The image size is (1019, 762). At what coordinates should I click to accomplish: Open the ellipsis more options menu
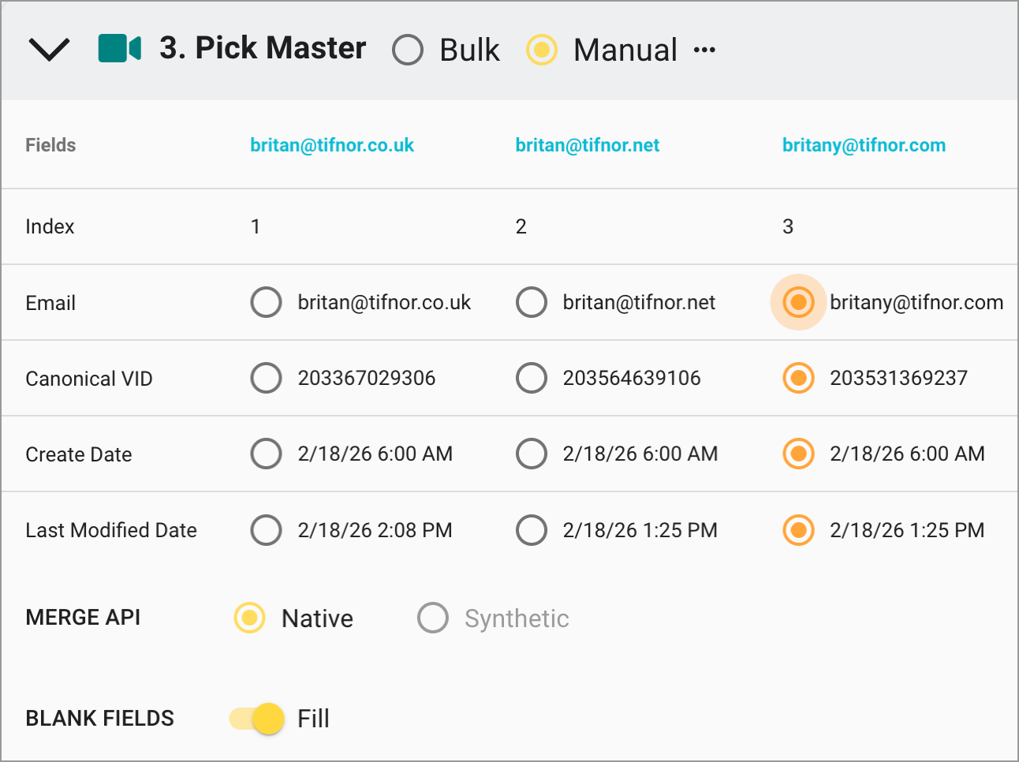click(x=706, y=49)
